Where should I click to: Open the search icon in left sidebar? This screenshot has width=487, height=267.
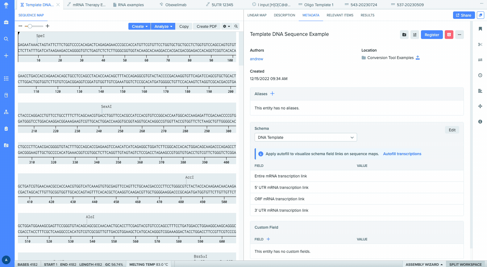click(6, 39)
